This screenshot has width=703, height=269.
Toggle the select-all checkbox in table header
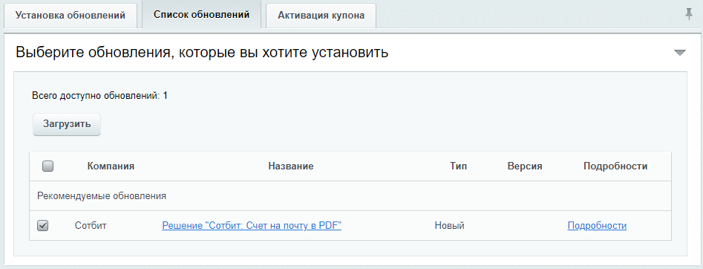[48, 166]
